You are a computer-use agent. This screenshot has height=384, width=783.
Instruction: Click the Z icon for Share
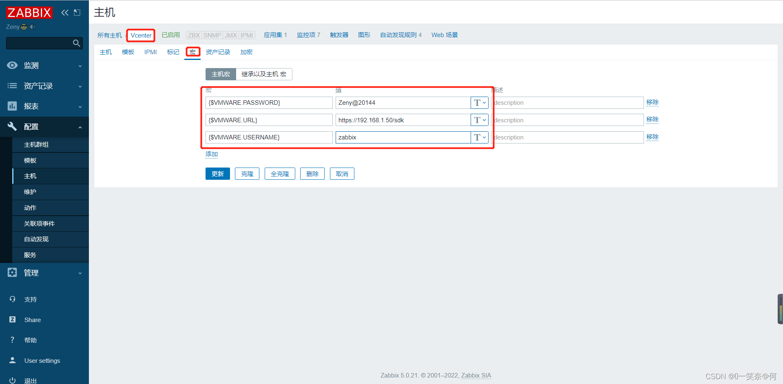12,320
